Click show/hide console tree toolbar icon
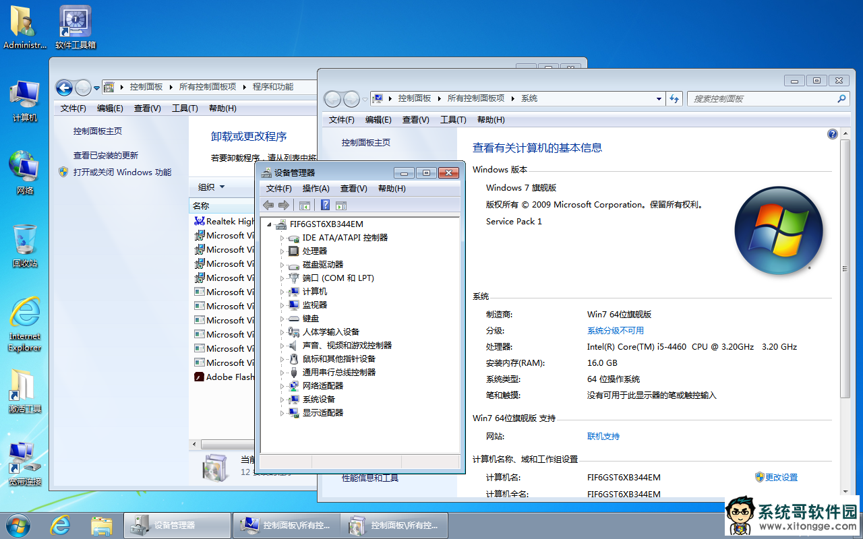 [305, 205]
